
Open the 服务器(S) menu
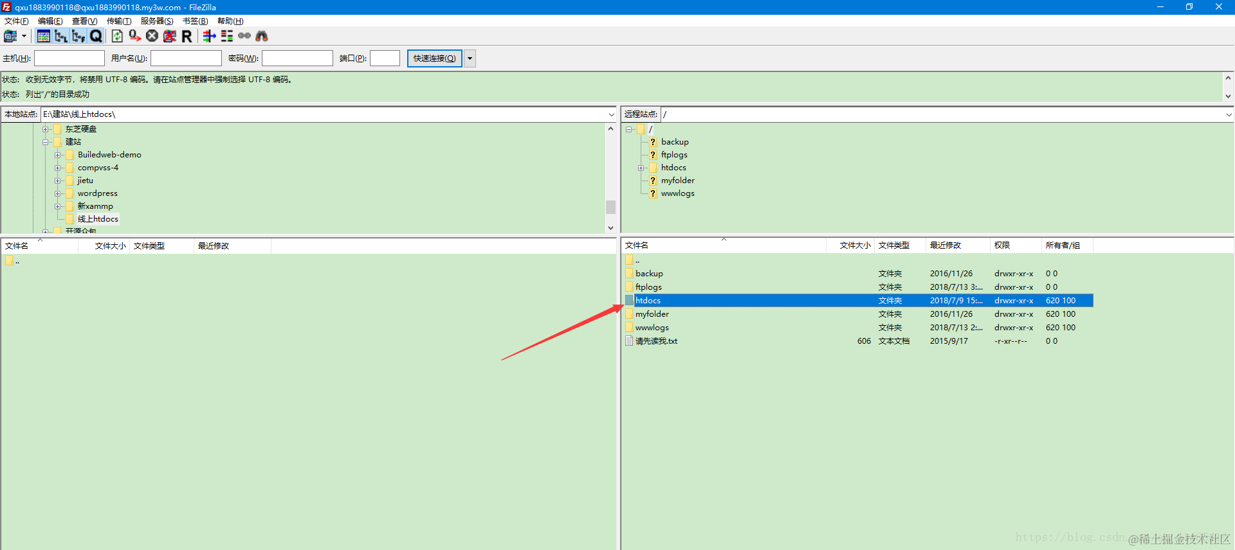157,21
